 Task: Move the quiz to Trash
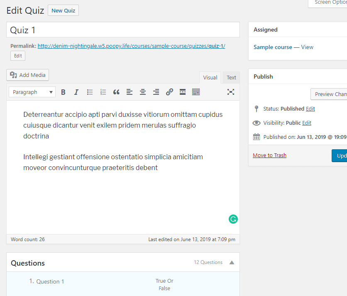click(269, 155)
